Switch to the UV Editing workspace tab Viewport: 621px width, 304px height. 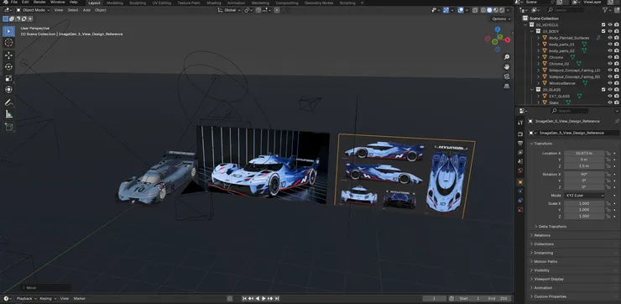[x=162, y=3]
